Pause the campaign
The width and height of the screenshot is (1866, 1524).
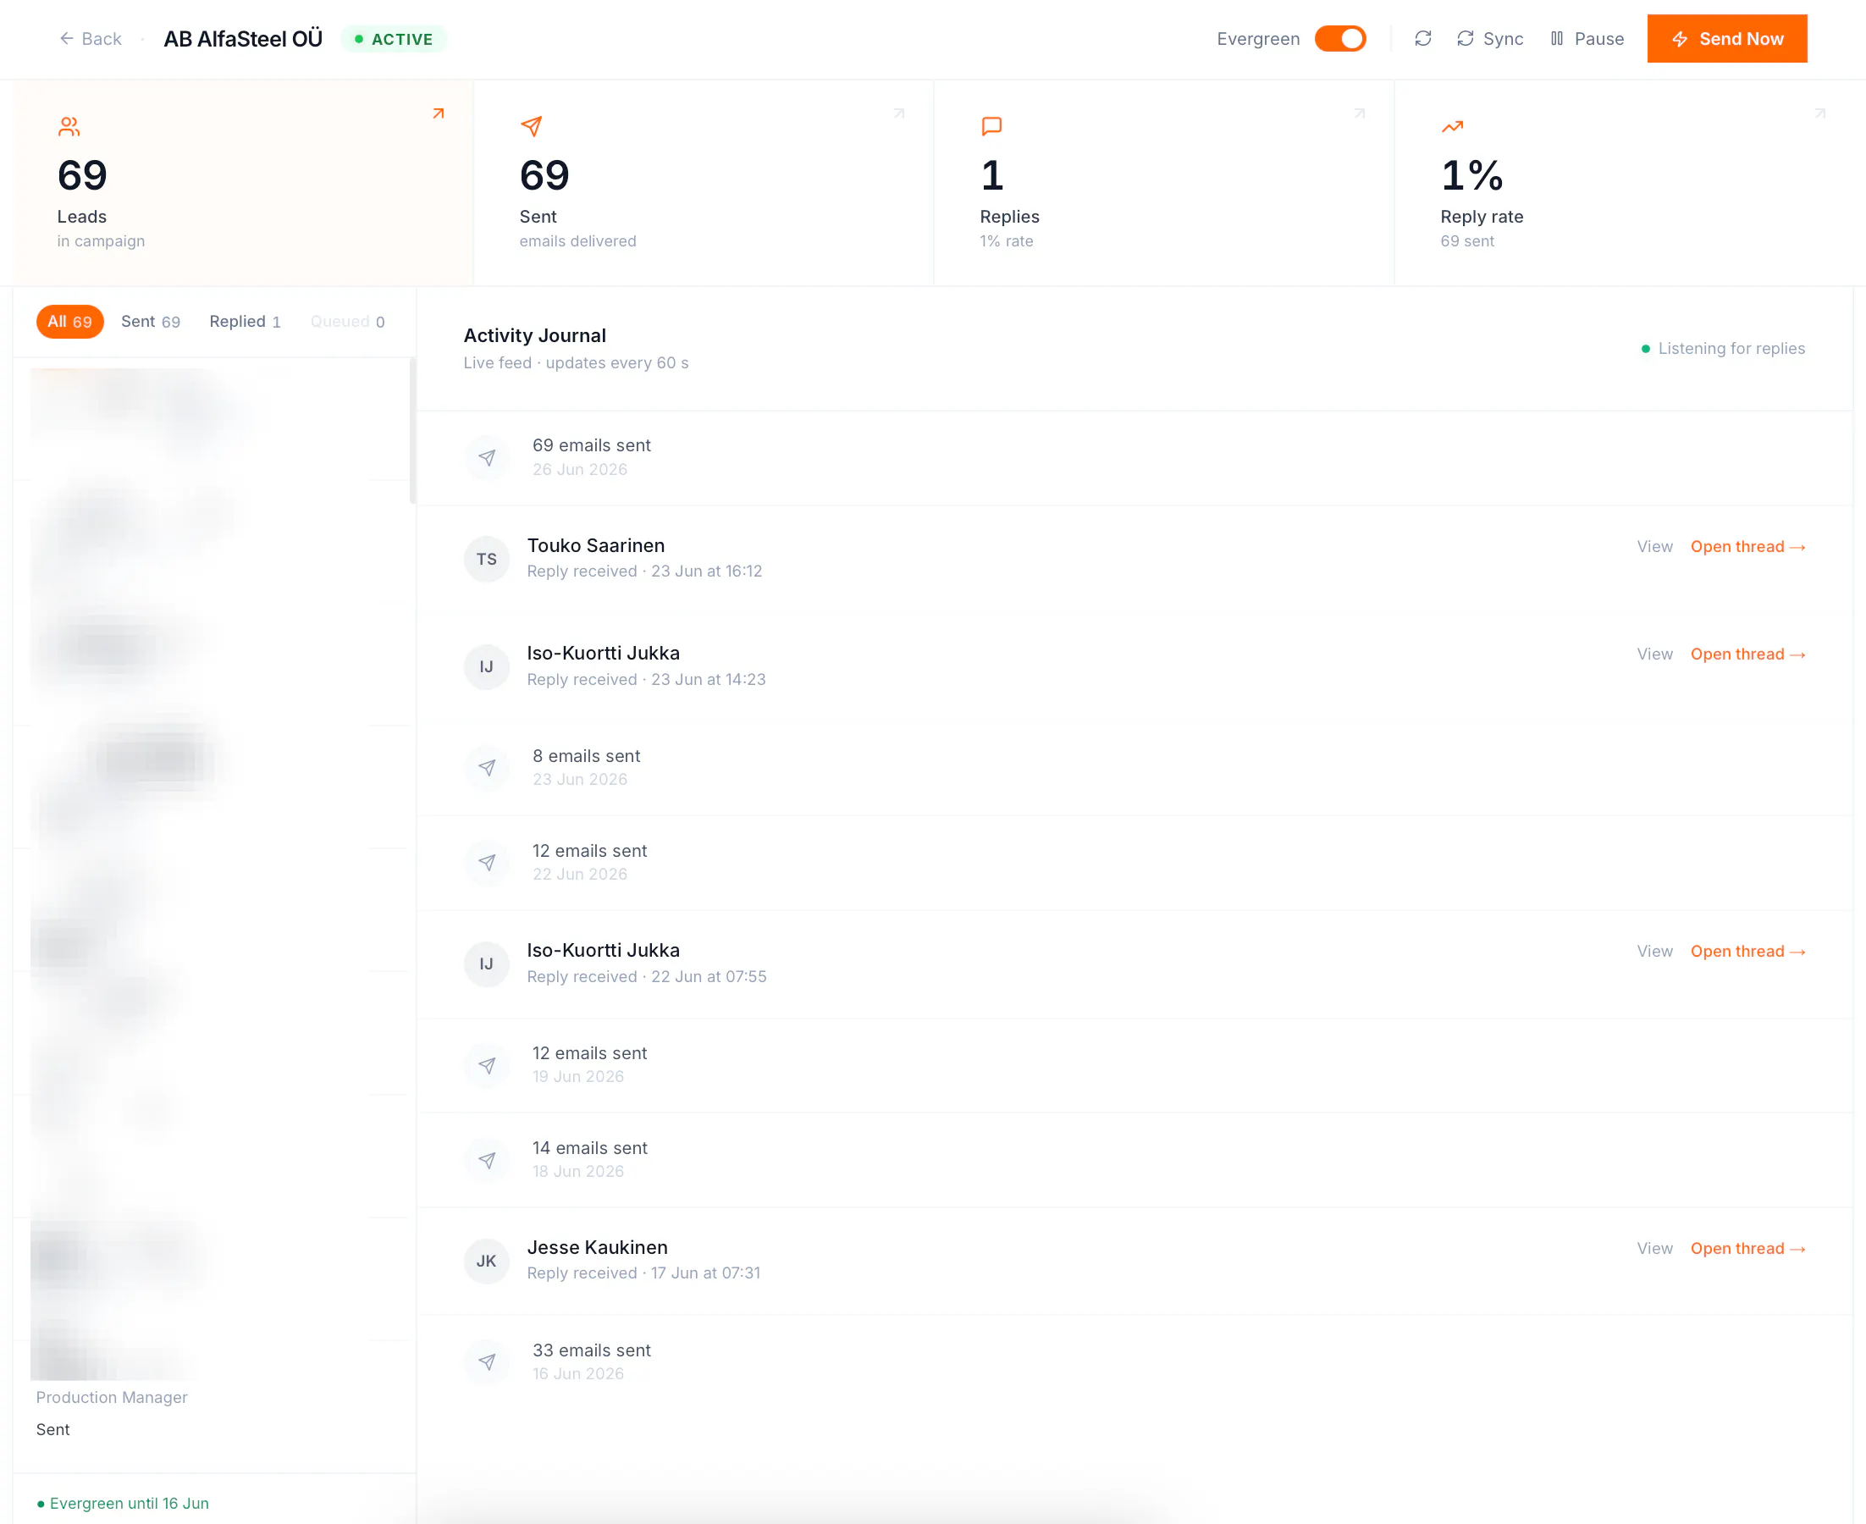1586,39
